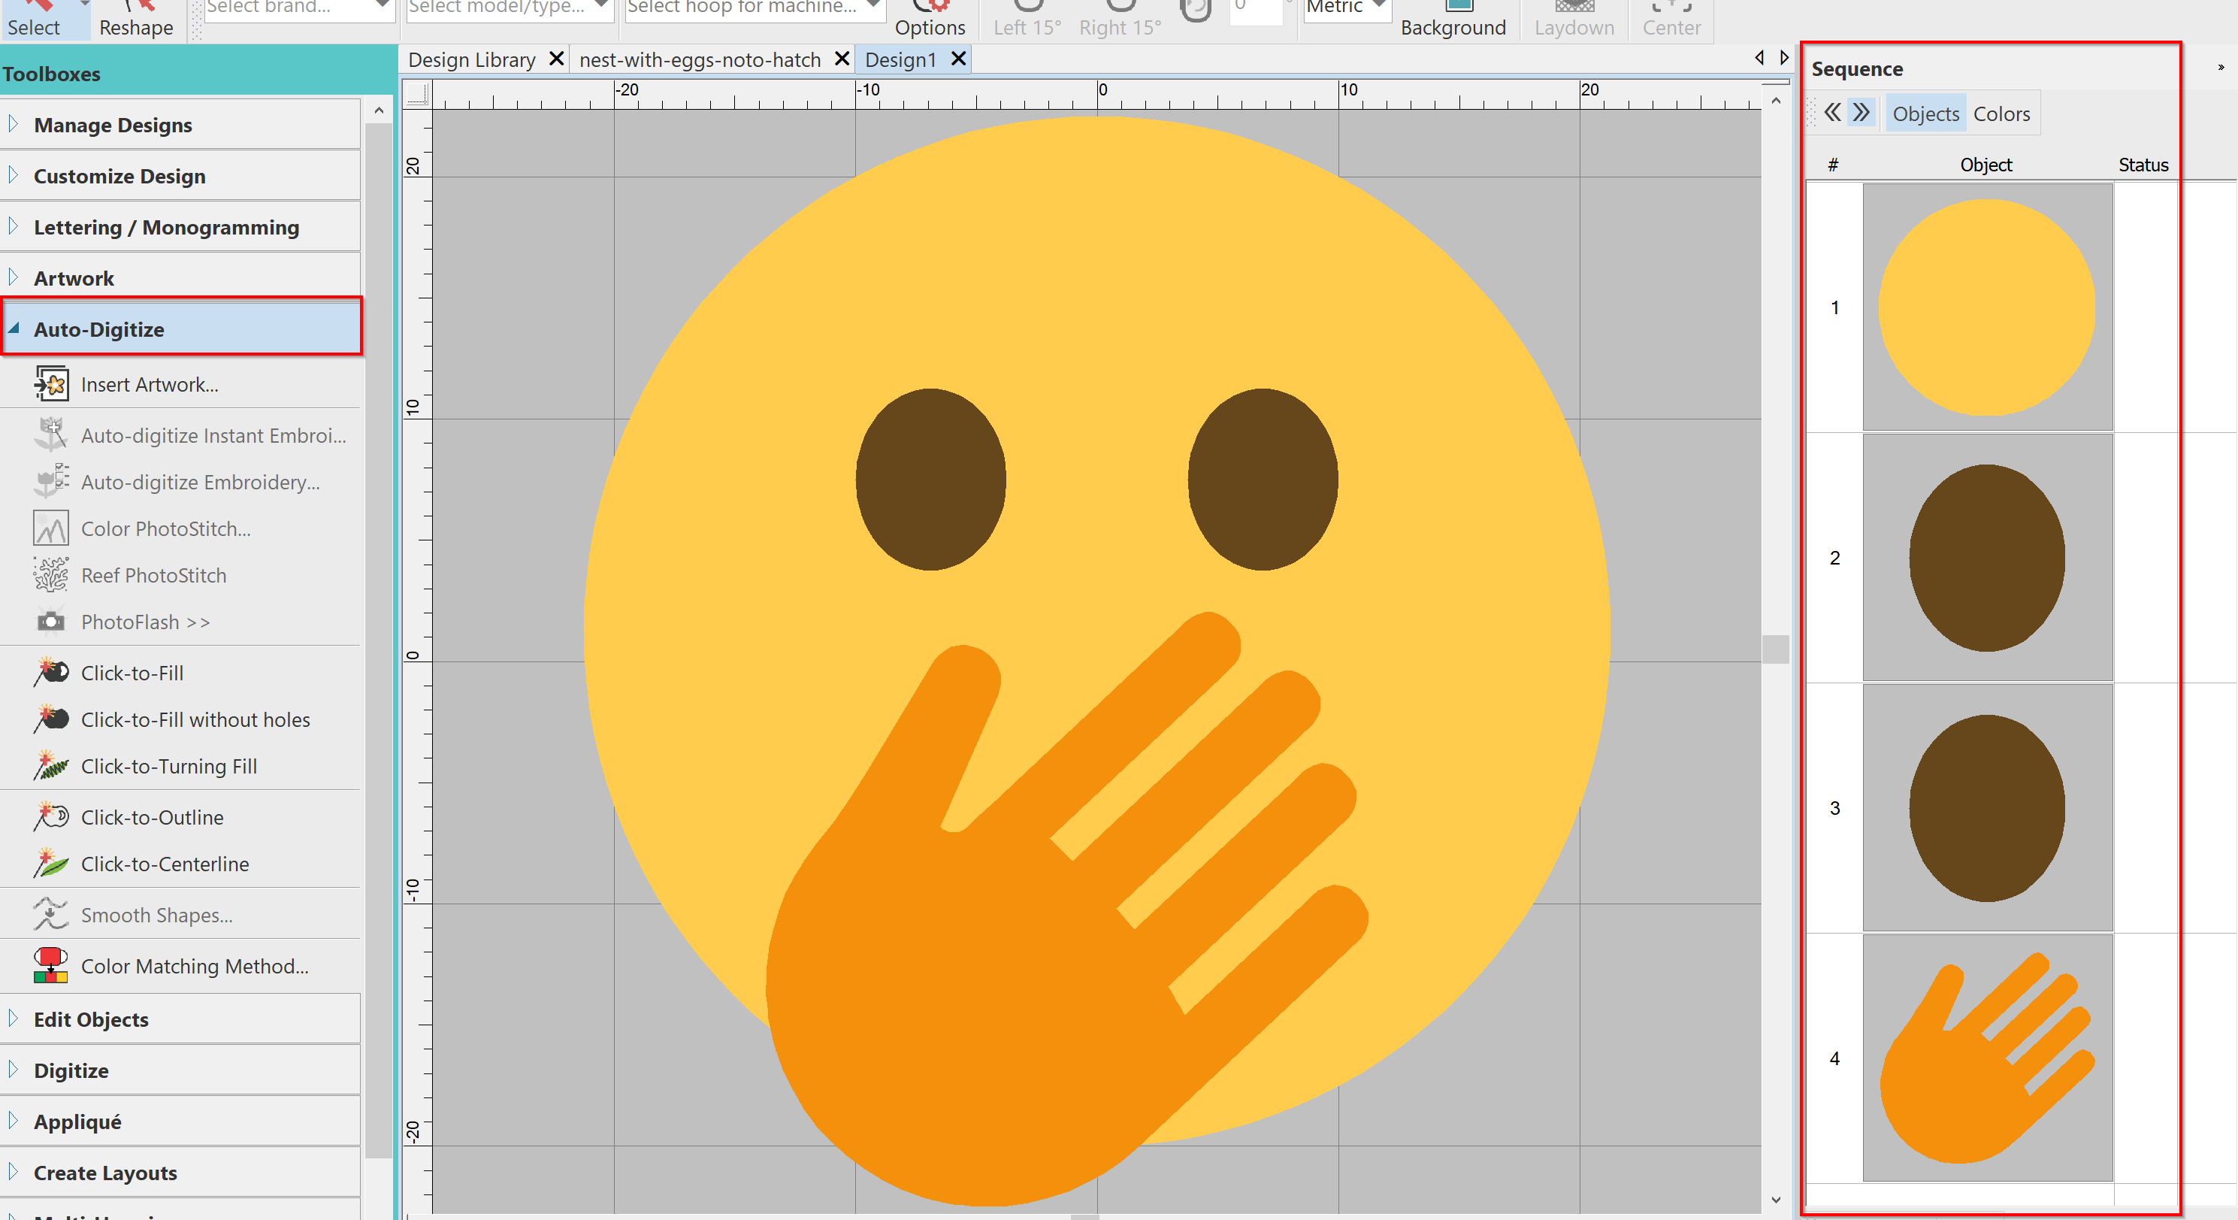Image resolution: width=2238 pixels, height=1220 pixels.
Task: Activate the Click-to-Centerline icon
Action: pyautogui.click(x=51, y=864)
